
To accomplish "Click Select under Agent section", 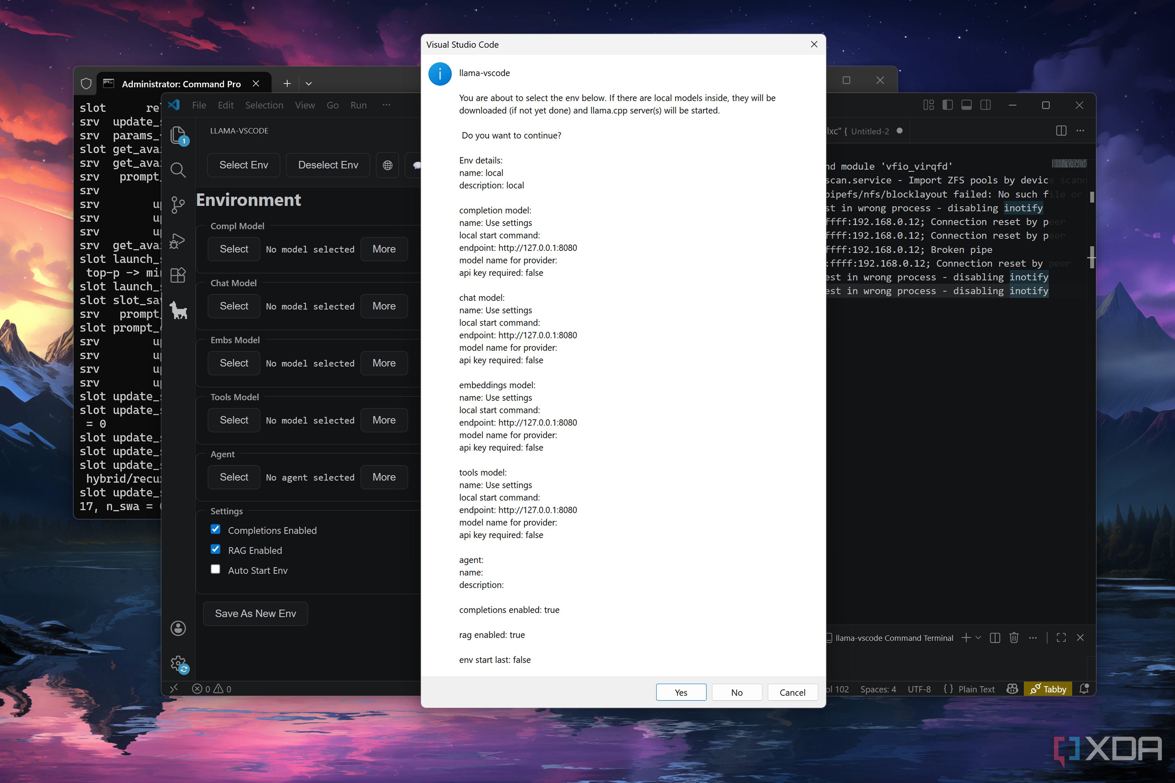I will tap(234, 477).
